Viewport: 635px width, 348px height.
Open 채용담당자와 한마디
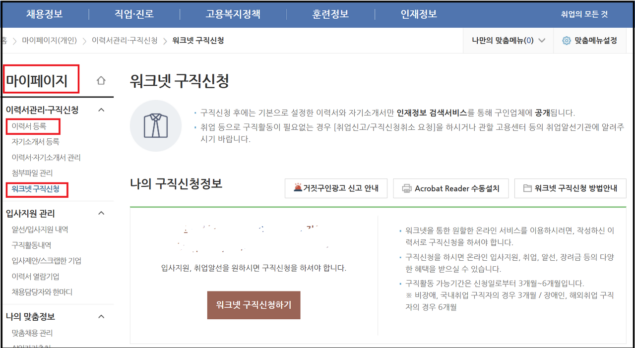(42, 292)
